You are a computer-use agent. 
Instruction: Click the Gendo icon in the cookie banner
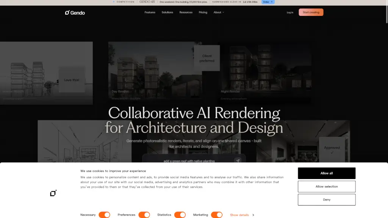click(53, 193)
